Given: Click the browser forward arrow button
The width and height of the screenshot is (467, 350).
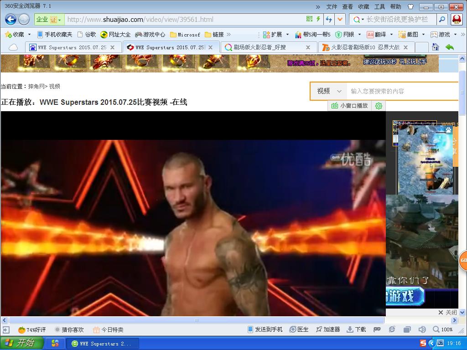Looking at the screenshot, I should click(24, 20).
